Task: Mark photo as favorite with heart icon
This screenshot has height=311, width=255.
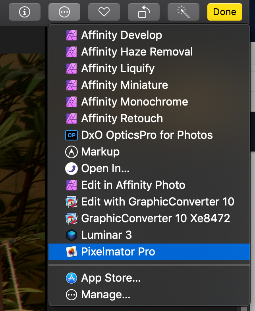Action: click(104, 12)
